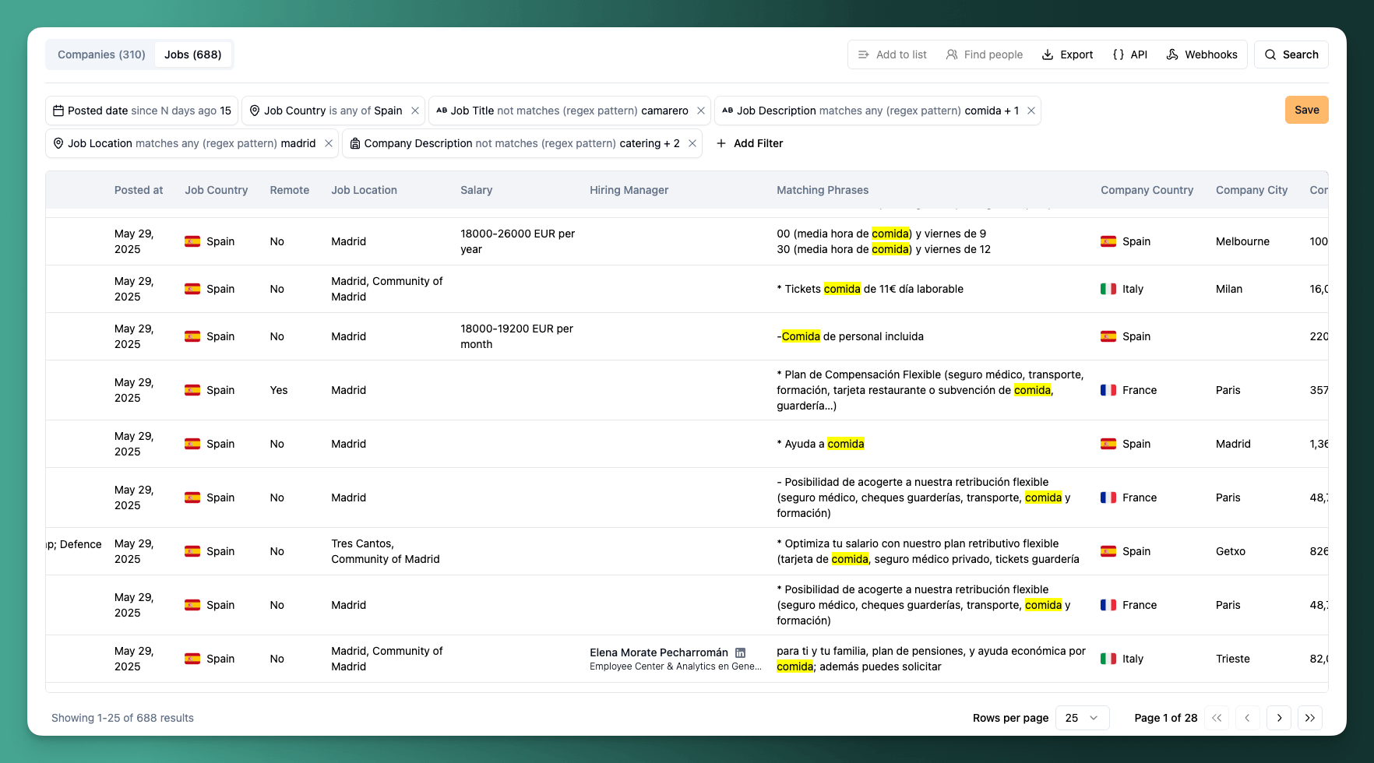Remove the Job Title camarero filter
This screenshot has width=1374, height=763.
tap(701, 111)
